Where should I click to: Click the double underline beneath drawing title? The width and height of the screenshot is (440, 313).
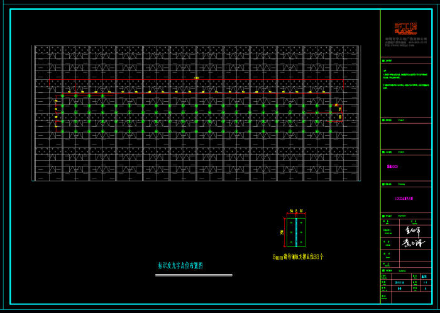194,275
